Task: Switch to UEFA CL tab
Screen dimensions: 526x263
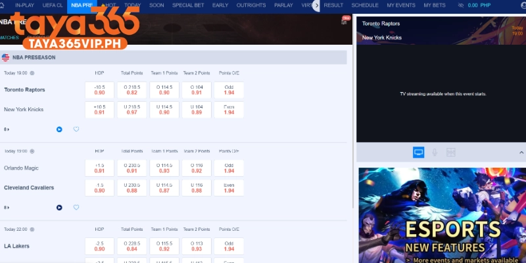Action: [x=53, y=5]
